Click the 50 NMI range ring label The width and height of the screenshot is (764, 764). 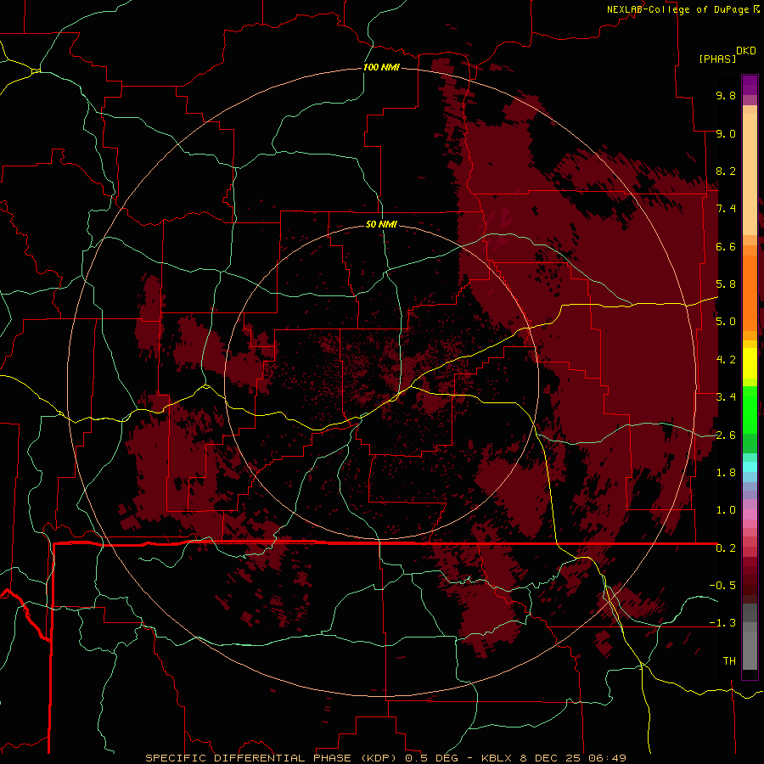(381, 225)
